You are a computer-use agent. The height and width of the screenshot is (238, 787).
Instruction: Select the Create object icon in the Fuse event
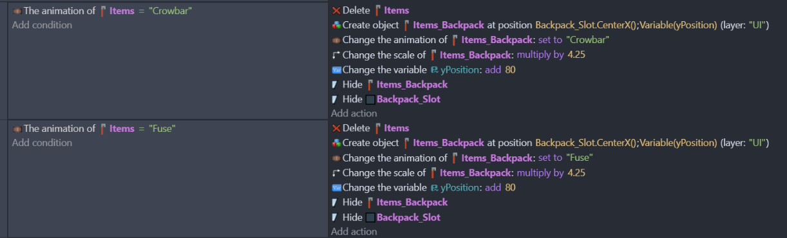click(x=336, y=143)
